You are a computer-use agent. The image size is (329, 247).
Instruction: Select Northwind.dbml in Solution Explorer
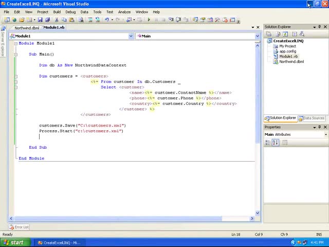(291, 62)
